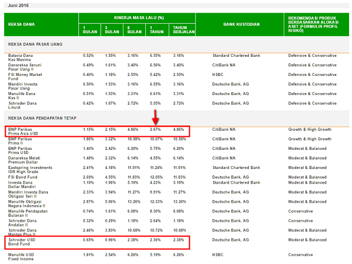Select the 6 BULAN column header
Viewport: 352px width, 264px height.
click(134, 30)
